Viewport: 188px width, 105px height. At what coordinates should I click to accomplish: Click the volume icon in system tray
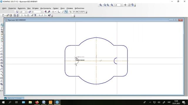click(159, 102)
